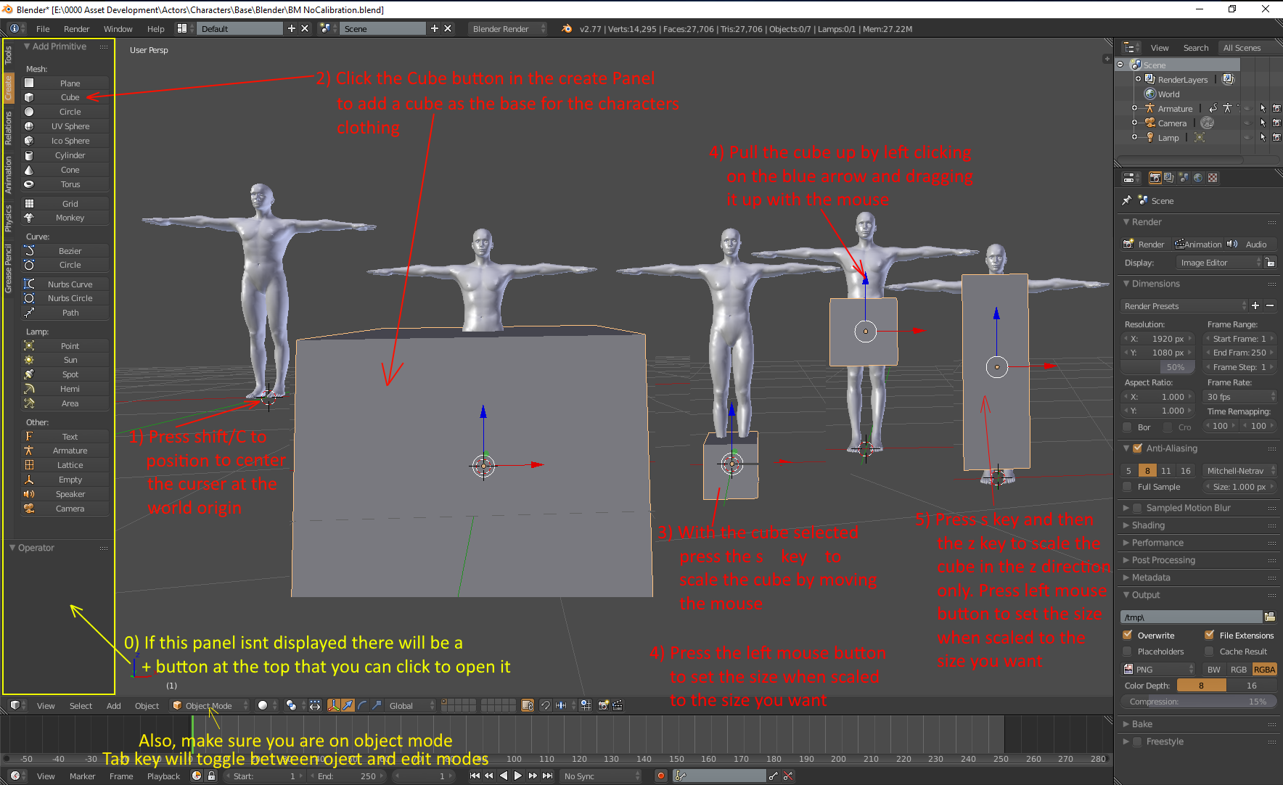Viewport: 1283px width, 785px height.
Task: Open the Create tab in tool shelf
Action: coord(9,88)
